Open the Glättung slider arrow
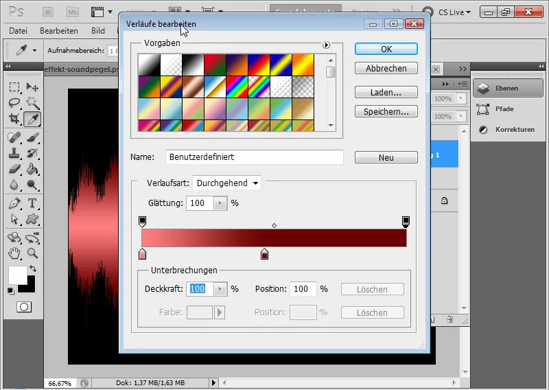Image resolution: width=549 pixels, height=390 pixels. (220, 203)
